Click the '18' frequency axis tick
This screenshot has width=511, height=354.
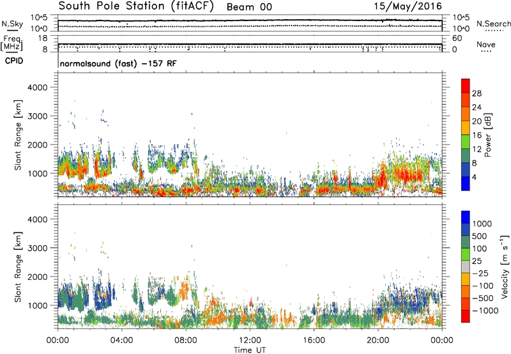(x=43, y=38)
